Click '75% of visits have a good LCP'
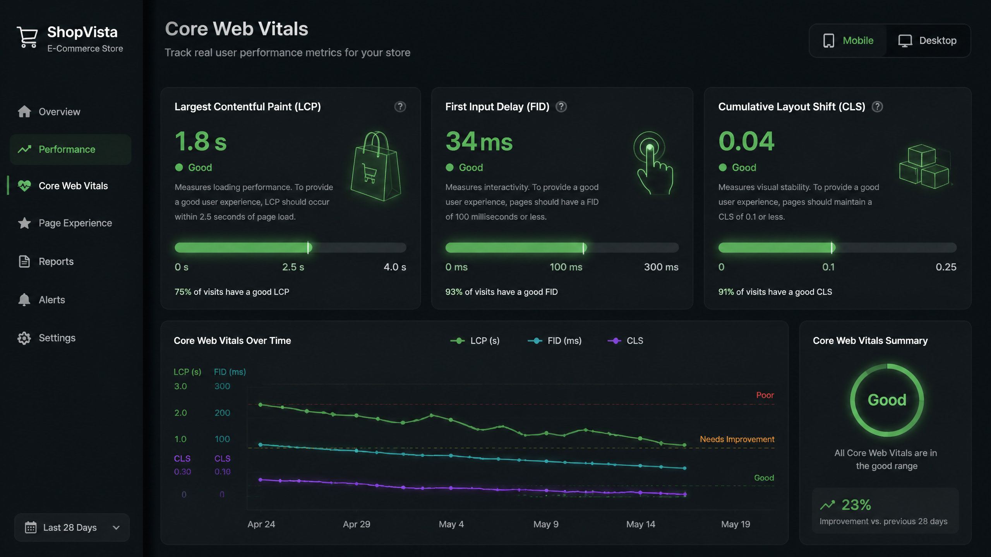991x557 pixels. (x=232, y=292)
